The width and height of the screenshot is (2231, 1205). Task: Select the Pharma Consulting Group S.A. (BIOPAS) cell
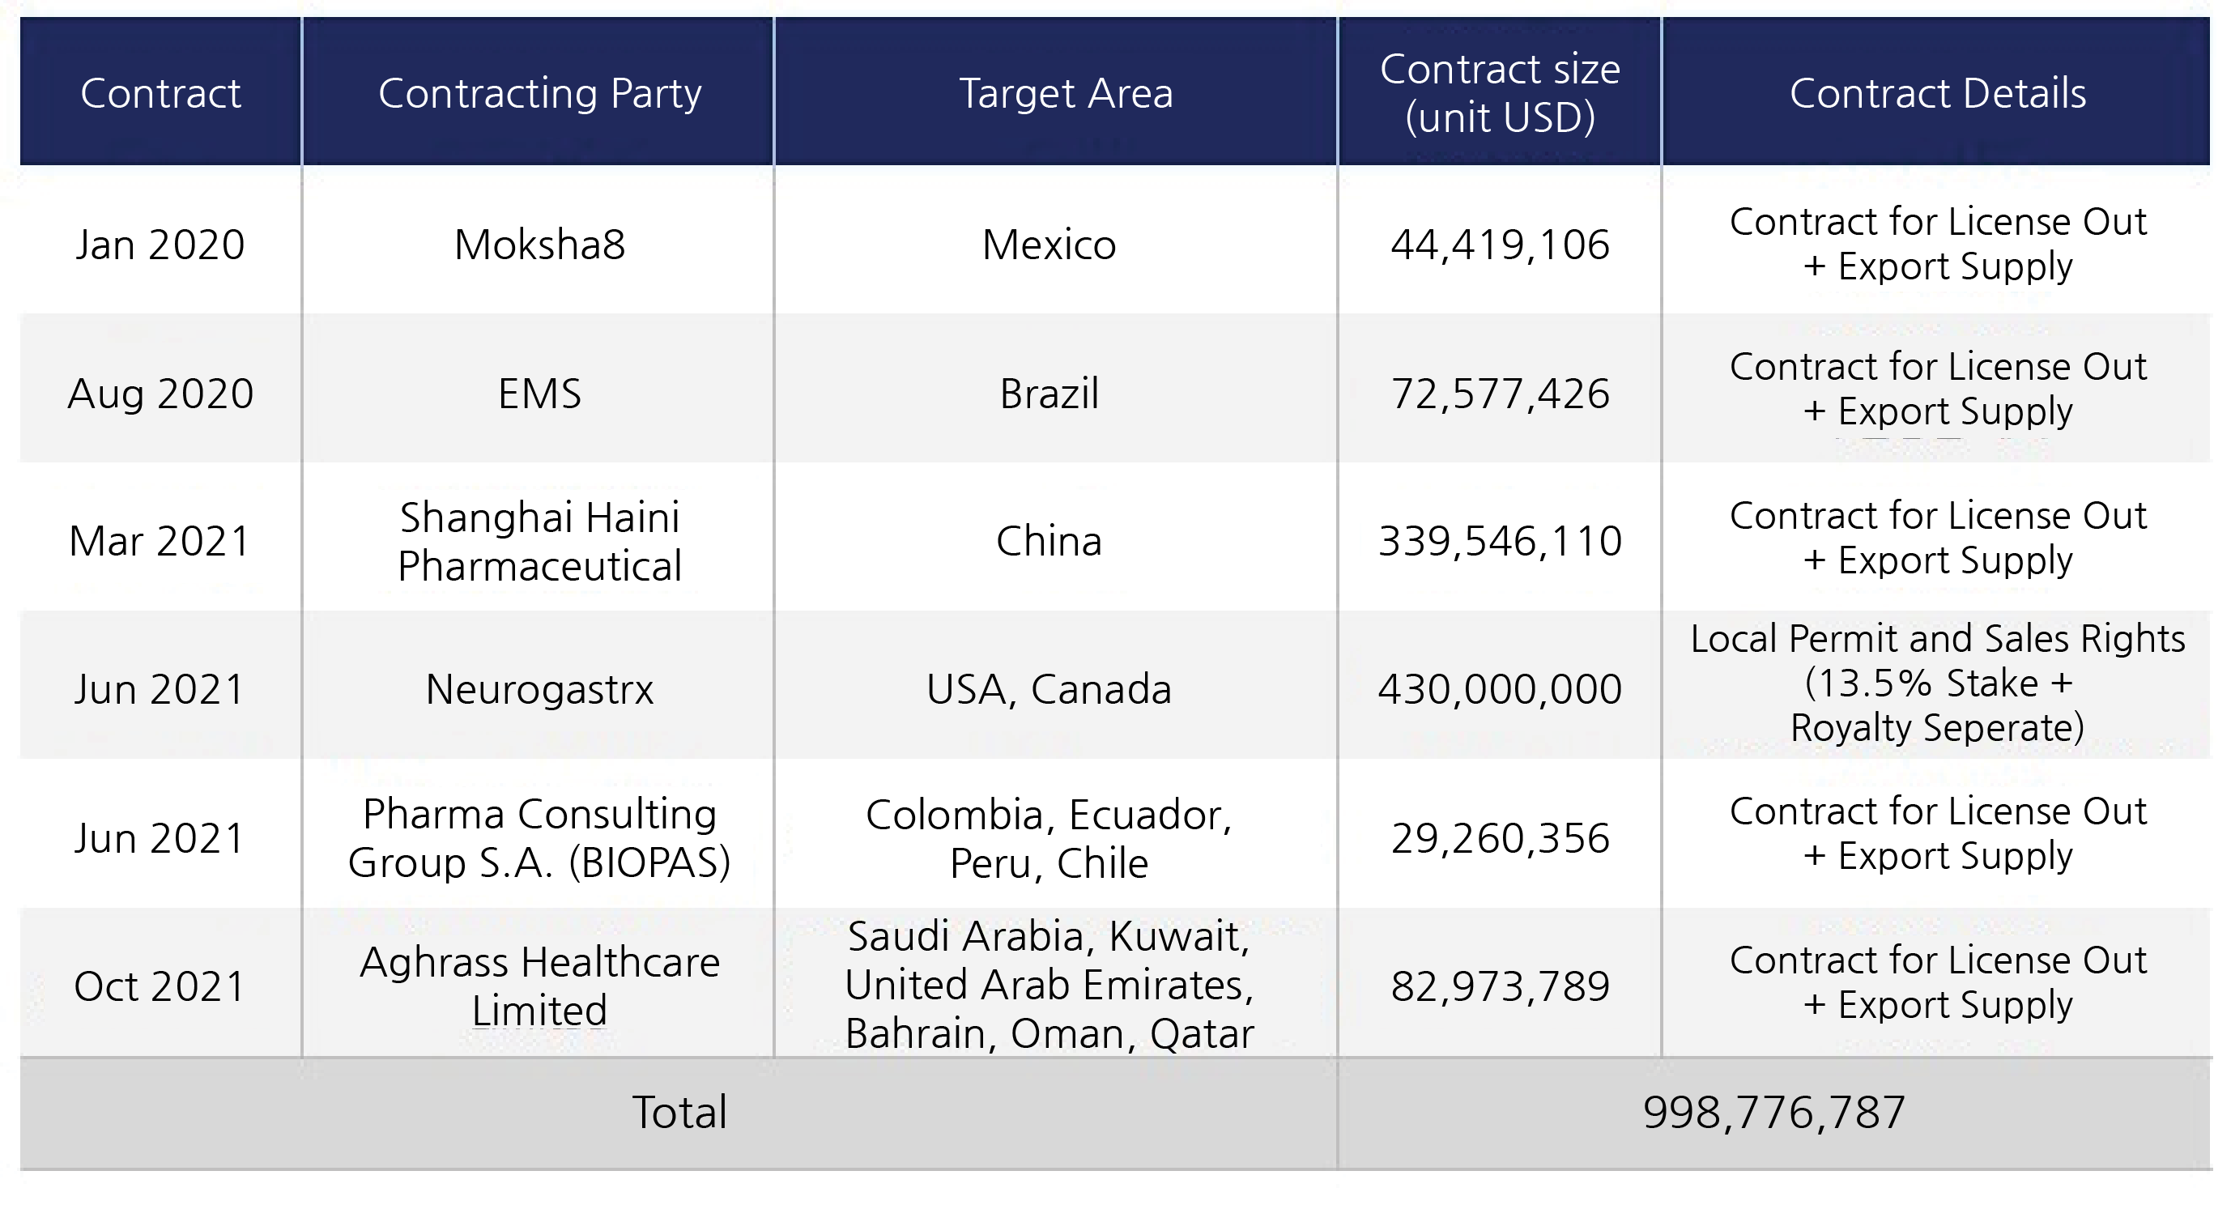539,837
